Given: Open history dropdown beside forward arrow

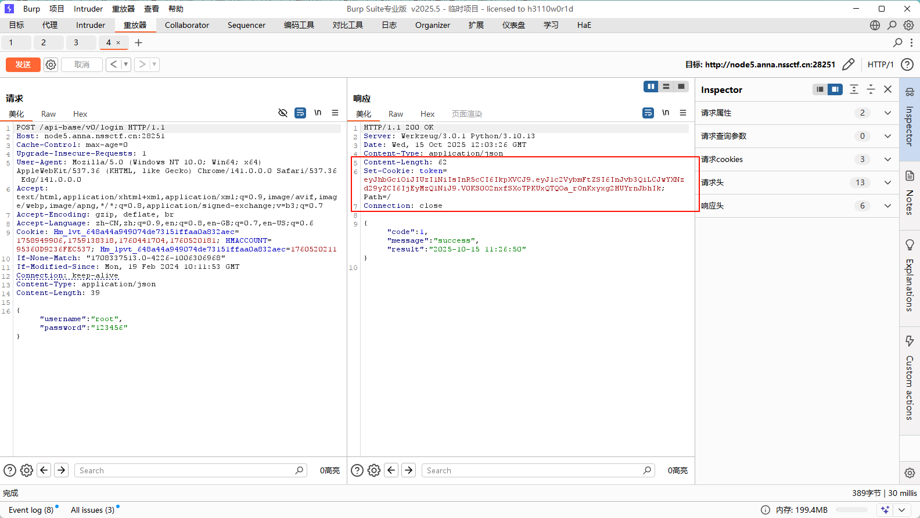Looking at the screenshot, I should point(154,64).
